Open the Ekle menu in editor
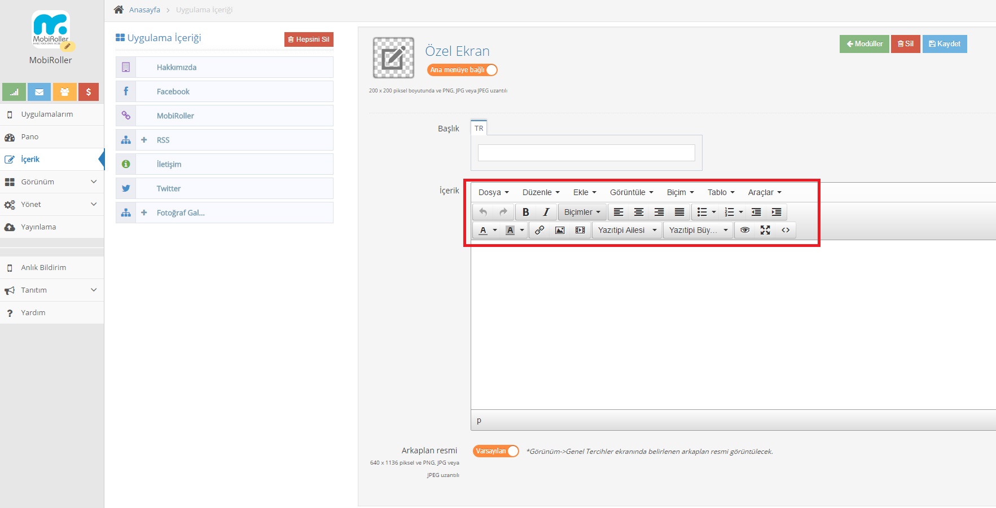996x508 pixels. [585, 192]
